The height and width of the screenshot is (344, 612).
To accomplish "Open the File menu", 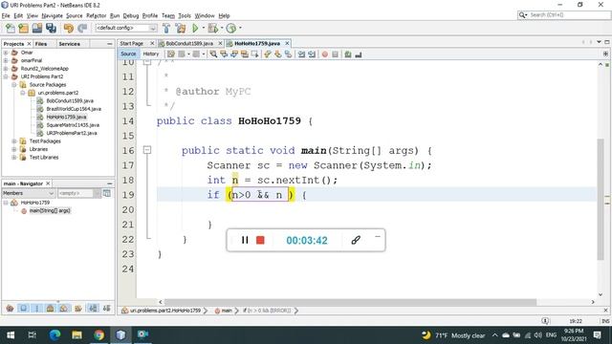I will (x=6, y=15).
